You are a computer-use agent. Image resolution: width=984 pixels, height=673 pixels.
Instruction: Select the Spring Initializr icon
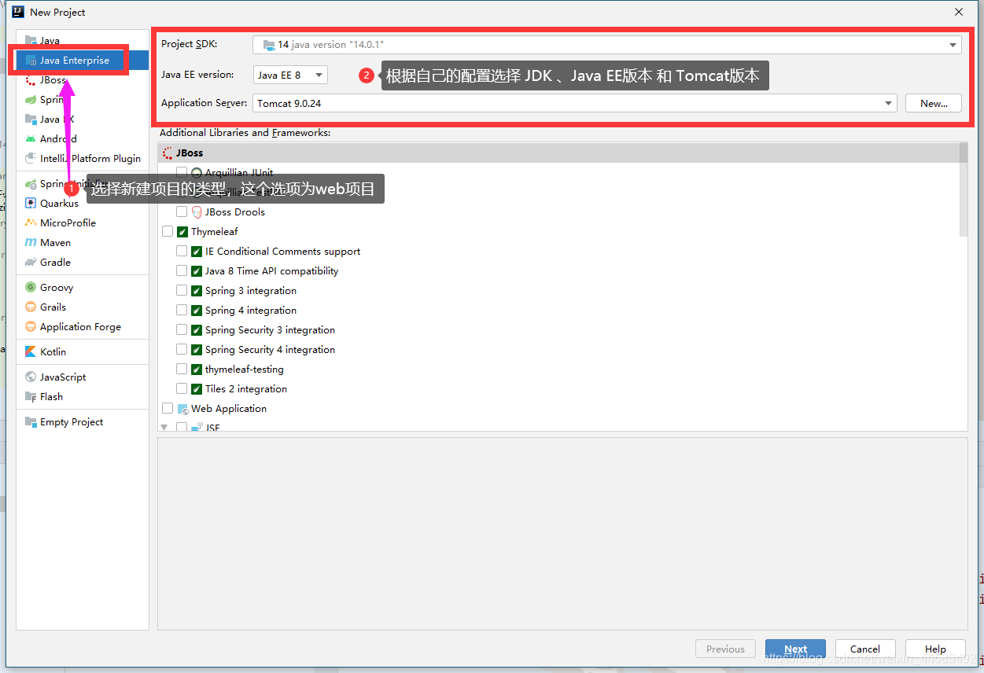click(31, 184)
